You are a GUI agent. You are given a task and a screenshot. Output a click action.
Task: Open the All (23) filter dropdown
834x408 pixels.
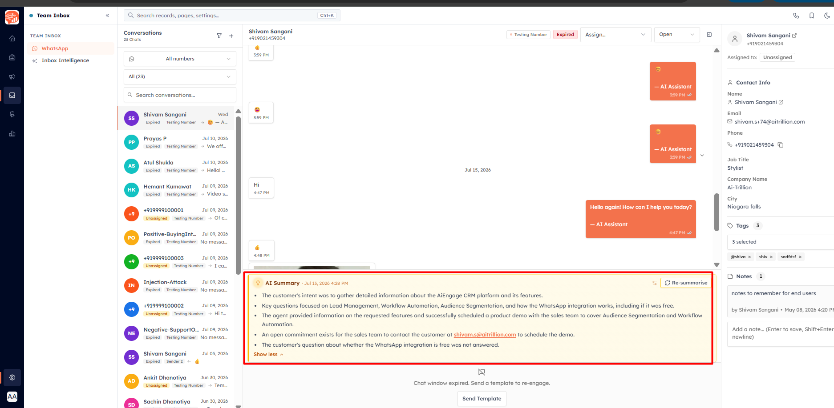pos(180,76)
